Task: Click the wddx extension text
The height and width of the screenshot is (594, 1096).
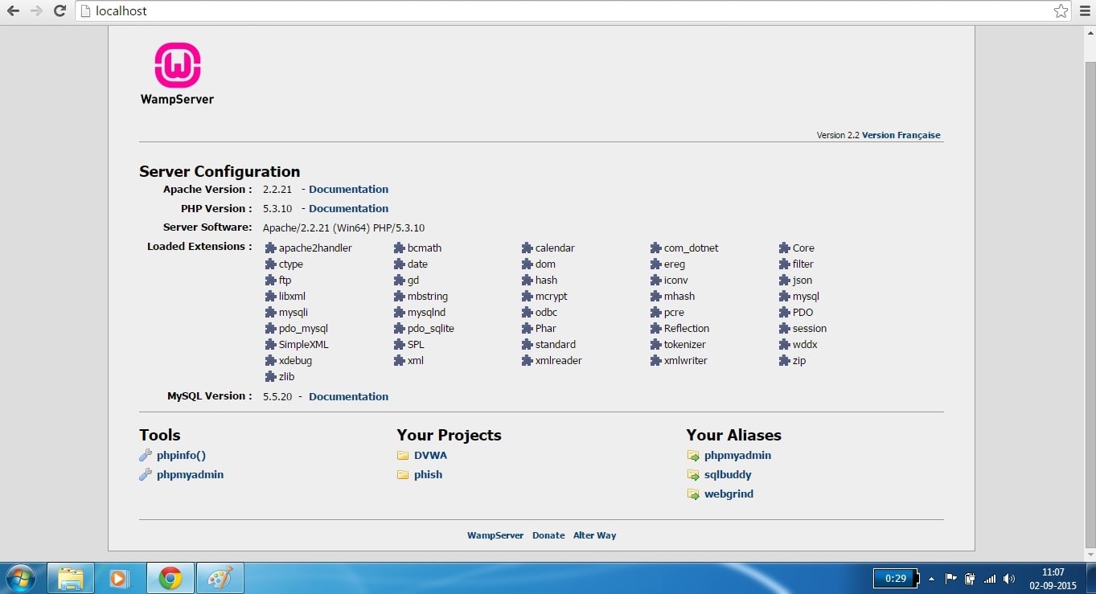Action: [804, 344]
